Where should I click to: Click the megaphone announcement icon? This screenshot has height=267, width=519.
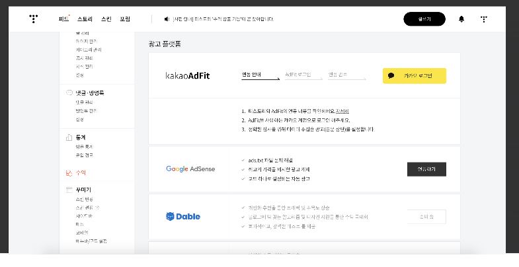[x=167, y=19]
